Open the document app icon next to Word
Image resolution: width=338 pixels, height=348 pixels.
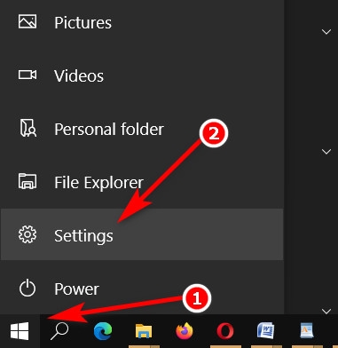tap(307, 331)
